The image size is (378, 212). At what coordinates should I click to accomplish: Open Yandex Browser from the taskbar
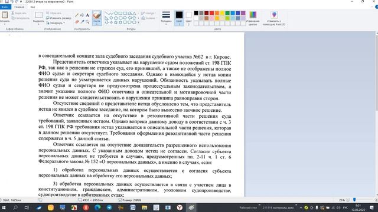coord(180,207)
